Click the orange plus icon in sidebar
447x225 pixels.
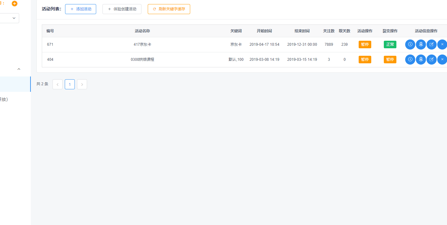(x=14, y=3)
